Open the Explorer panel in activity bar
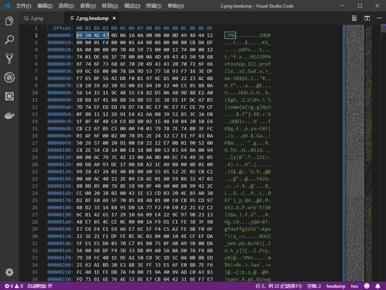The image size is (386, 290). tap(9, 21)
